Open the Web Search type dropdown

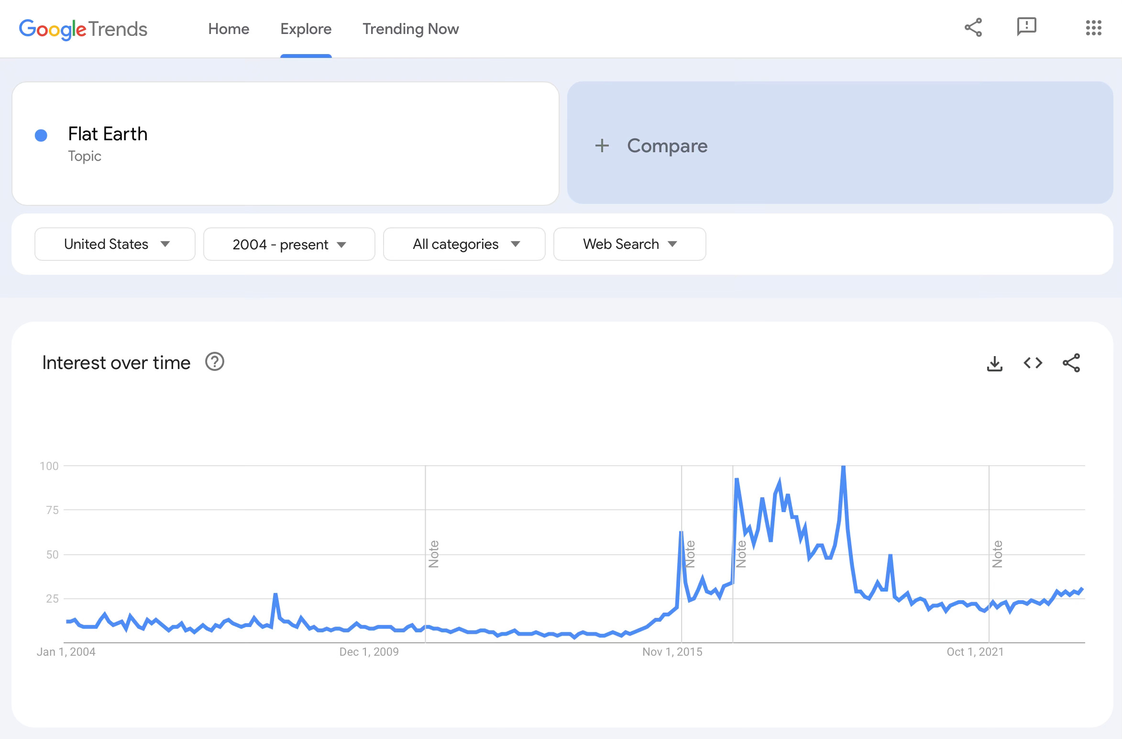coord(629,244)
